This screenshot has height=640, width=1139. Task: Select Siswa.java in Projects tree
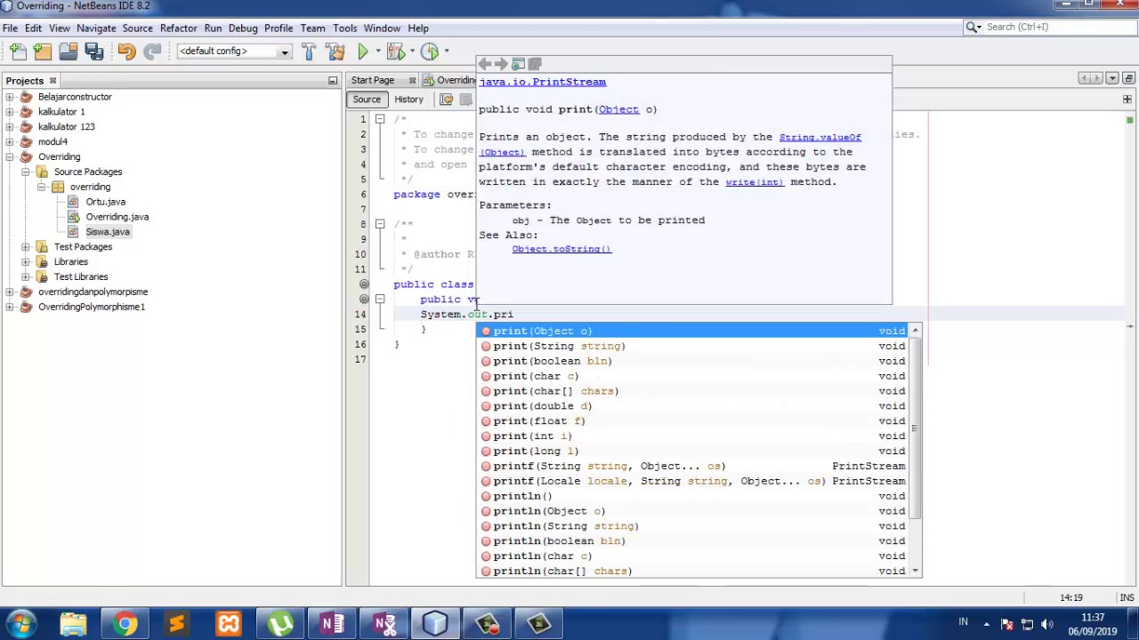[x=108, y=232]
